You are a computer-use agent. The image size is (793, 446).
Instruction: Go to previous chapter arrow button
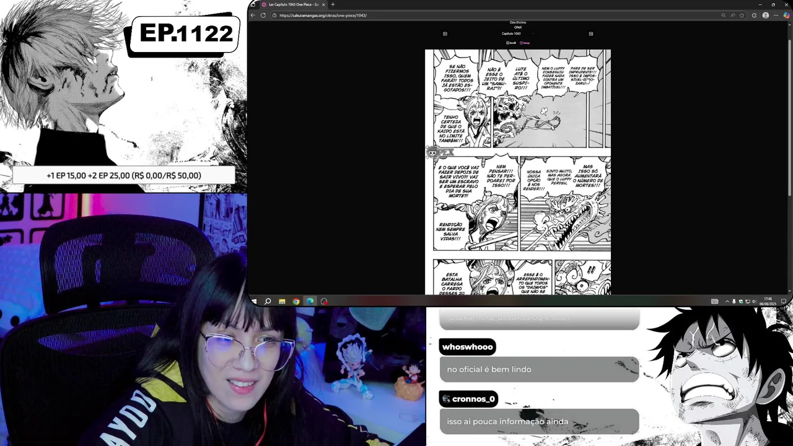(x=445, y=33)
